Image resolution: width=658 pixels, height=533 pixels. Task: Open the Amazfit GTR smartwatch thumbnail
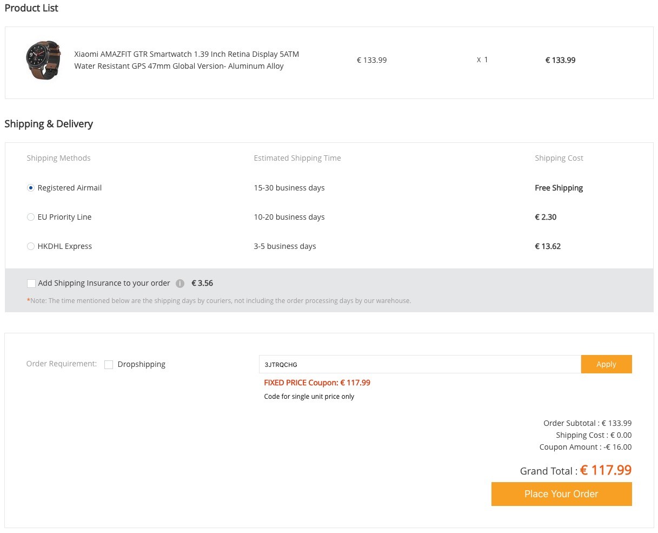44,60
